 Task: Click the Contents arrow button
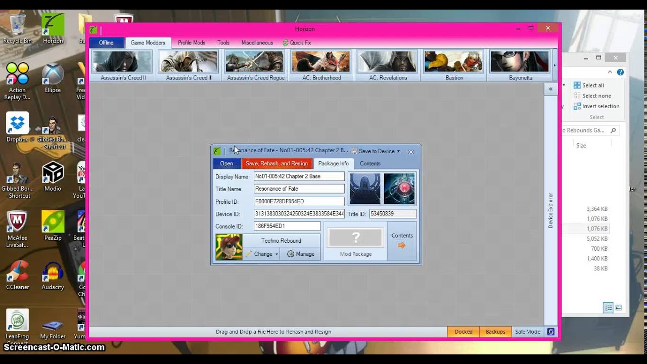[402, 241]
